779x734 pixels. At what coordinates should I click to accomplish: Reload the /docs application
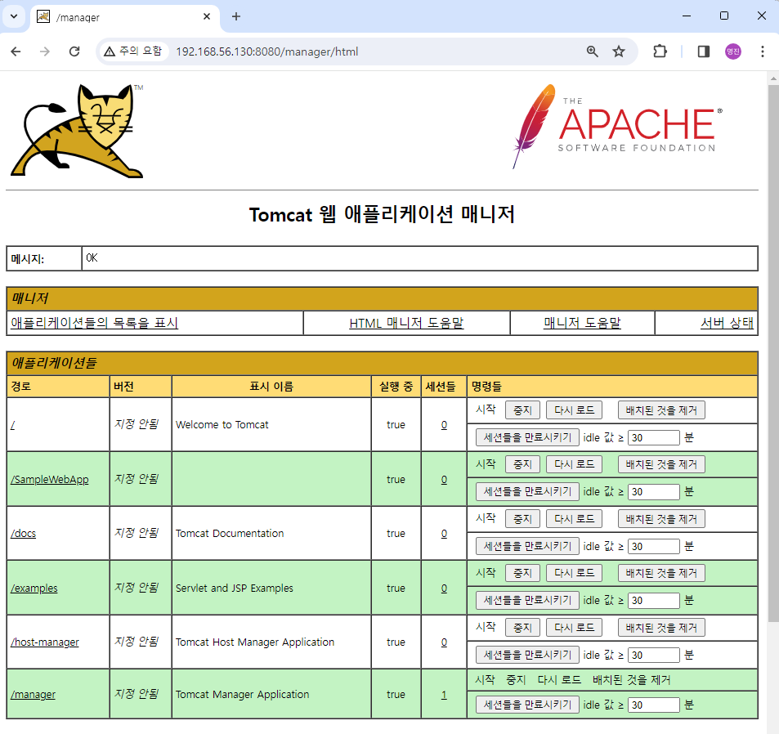pyautogui.click(x=575, y=519)
